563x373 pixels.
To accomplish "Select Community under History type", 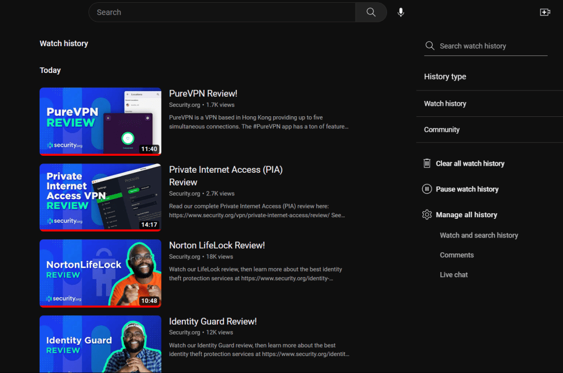I will (441, 129).
